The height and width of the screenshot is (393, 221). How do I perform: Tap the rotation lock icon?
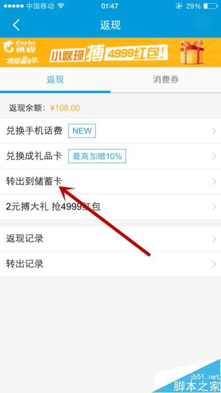(179, 6)
